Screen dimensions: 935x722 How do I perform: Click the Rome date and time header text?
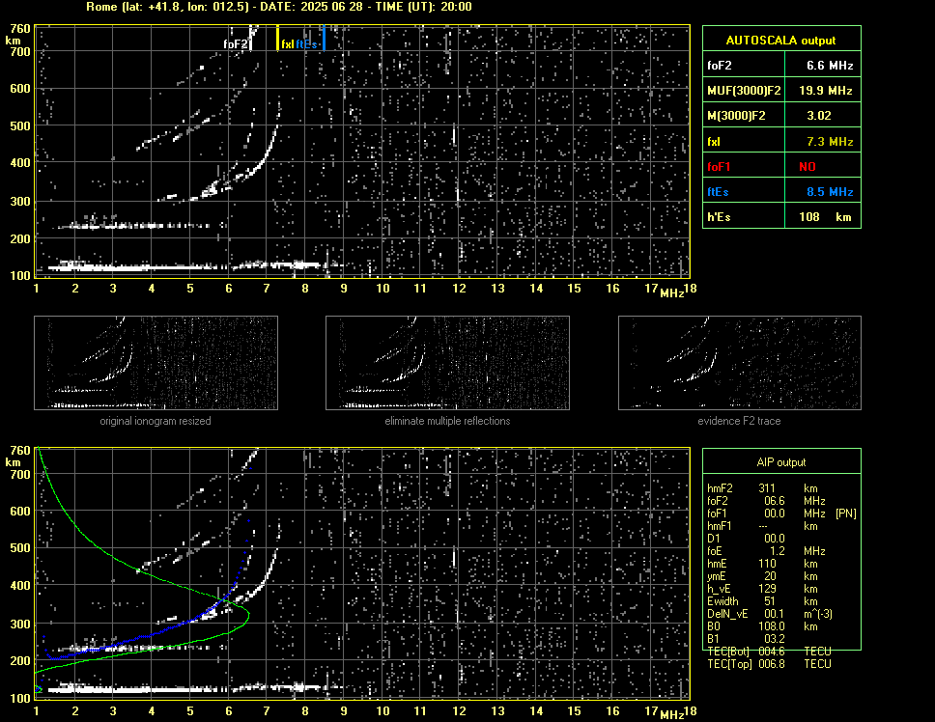[279, 7]
